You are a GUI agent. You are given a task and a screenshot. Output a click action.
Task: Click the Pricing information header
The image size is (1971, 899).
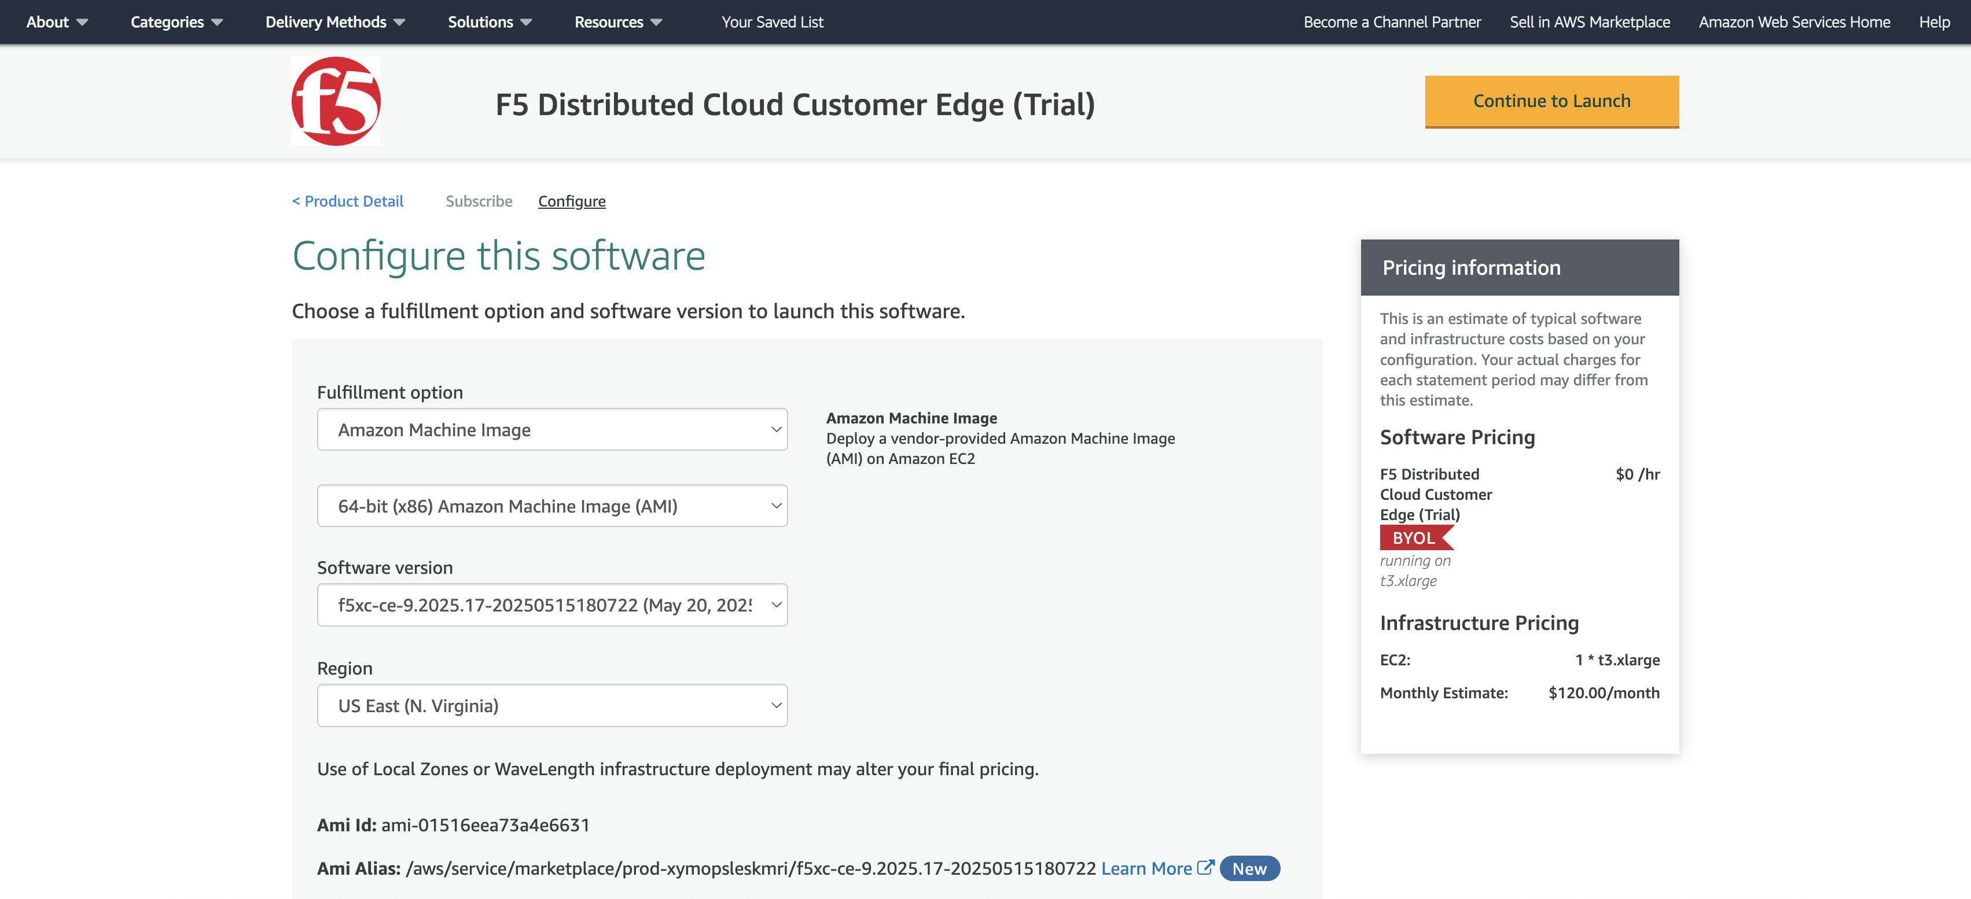coord(1520,267)
